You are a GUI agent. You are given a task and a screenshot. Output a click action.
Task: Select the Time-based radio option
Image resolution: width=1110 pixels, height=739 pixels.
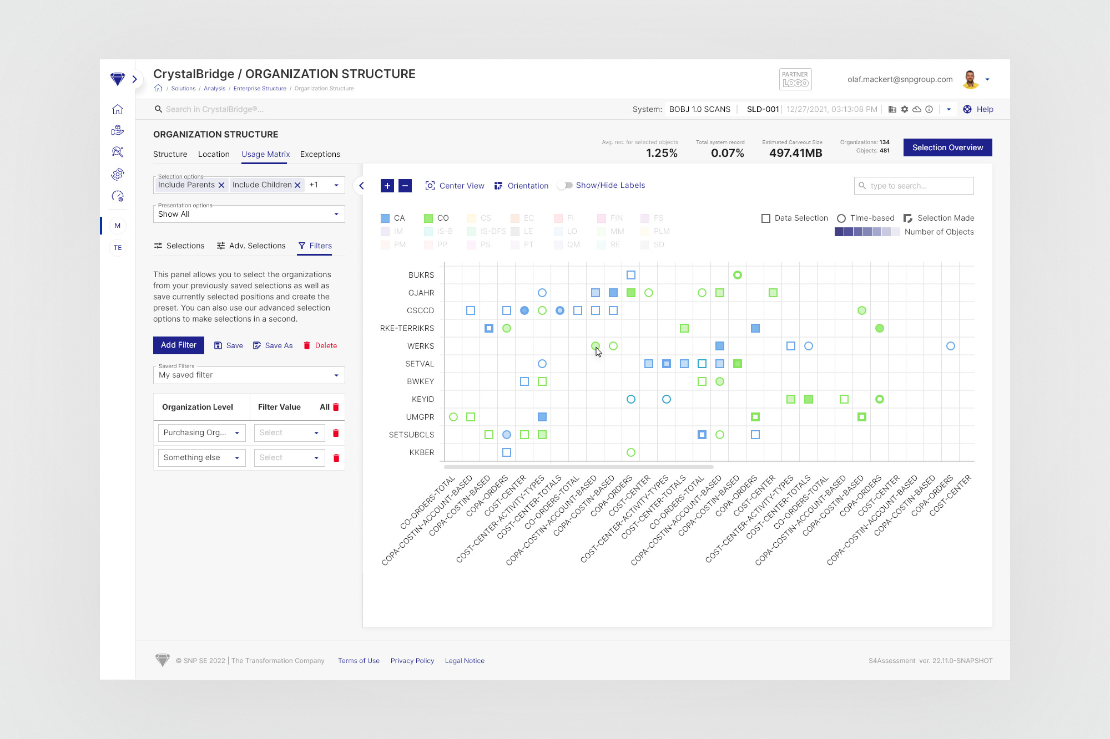(841, 218)
